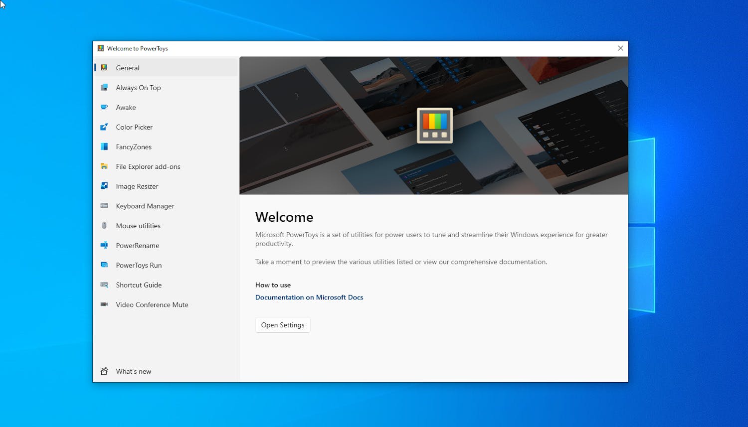This screenshot has height=427, width=748.
Task: Click the PowerToys logo in the banner image
Action: (x=434, y=125)
